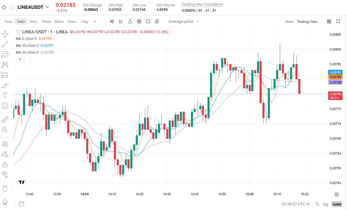Screen dimensions: 347x210
Task: Expand the LINEAUSDT pair selector dropdown
Action: click(47, 7)
